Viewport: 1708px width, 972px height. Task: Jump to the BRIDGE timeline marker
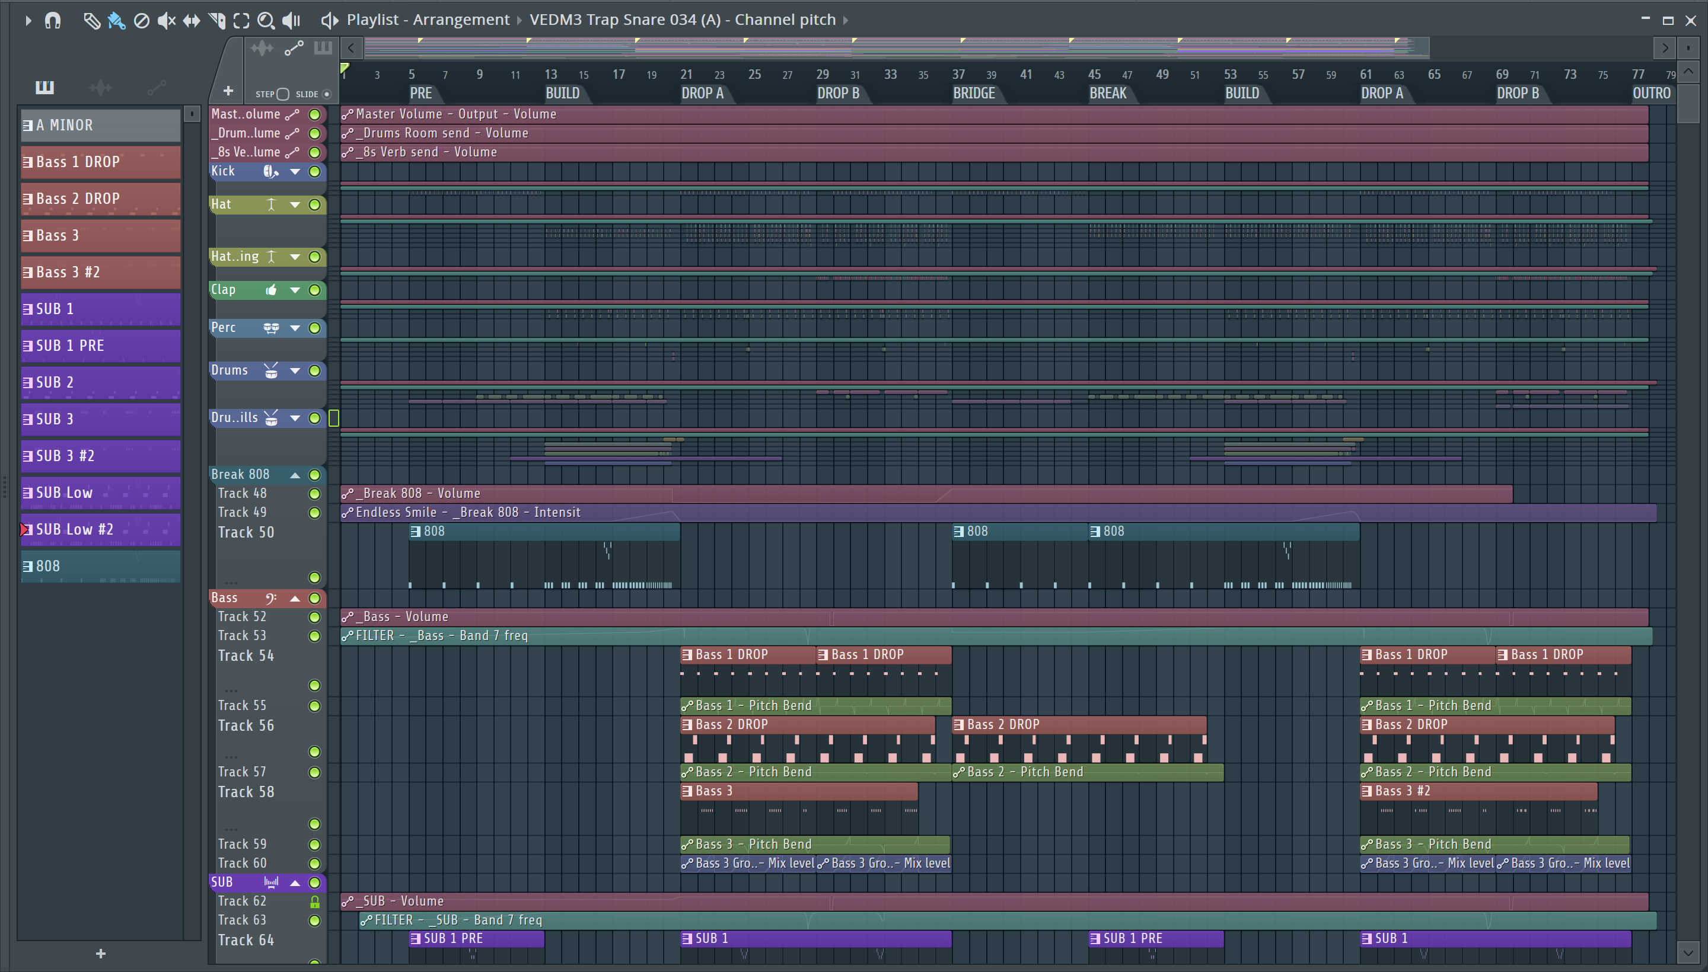coord(974,94)
